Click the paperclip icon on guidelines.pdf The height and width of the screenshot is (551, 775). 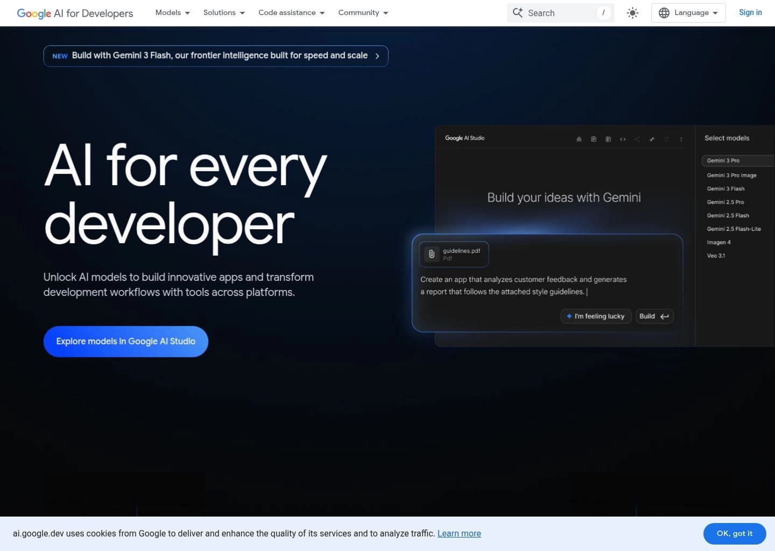coord(432,254)
